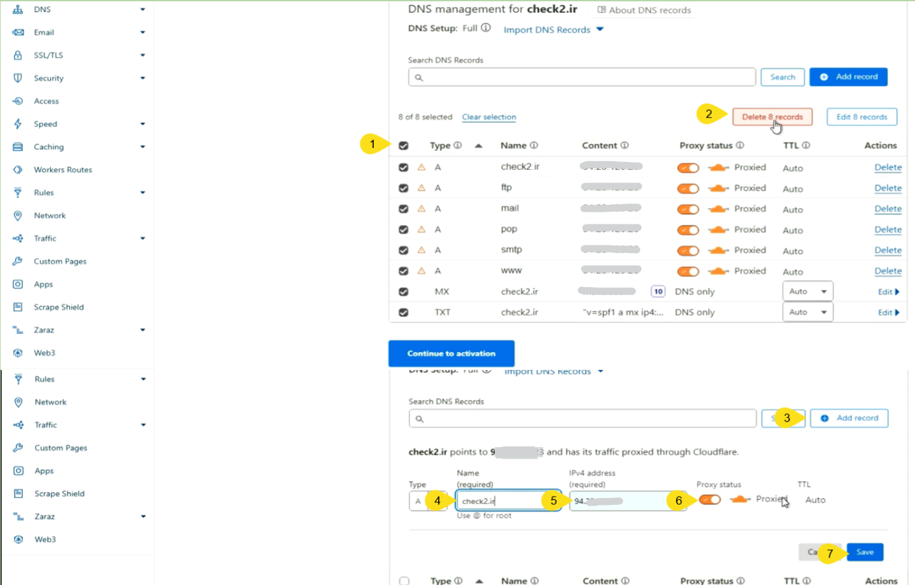
Task: Uncheck the TXT record checkbox
Action: click(x=404, y=313)
